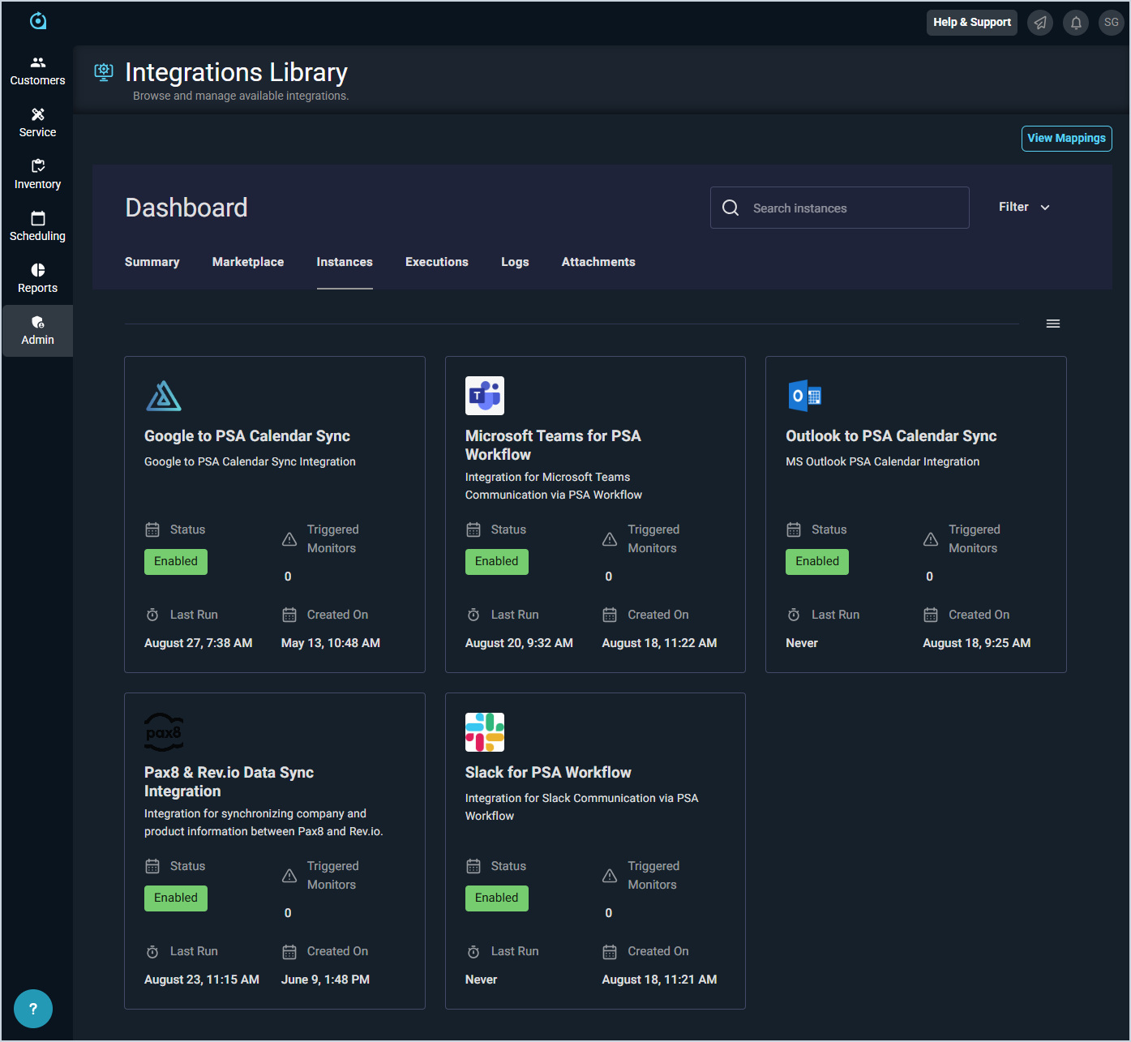Open the hamburger view options menu
Viewport: 1131px width, 1042px height.
pos(1053,324)
